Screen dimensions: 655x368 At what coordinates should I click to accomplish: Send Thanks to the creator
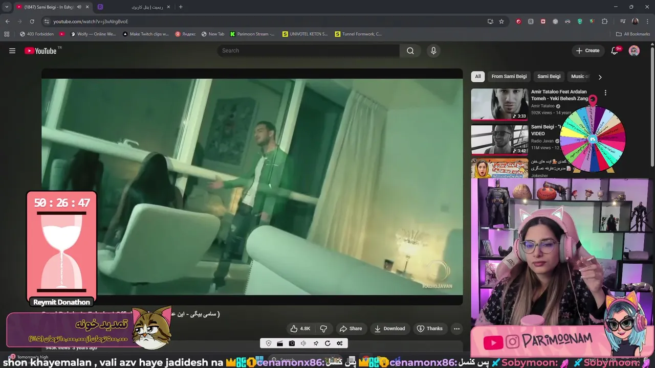point(430,329)
